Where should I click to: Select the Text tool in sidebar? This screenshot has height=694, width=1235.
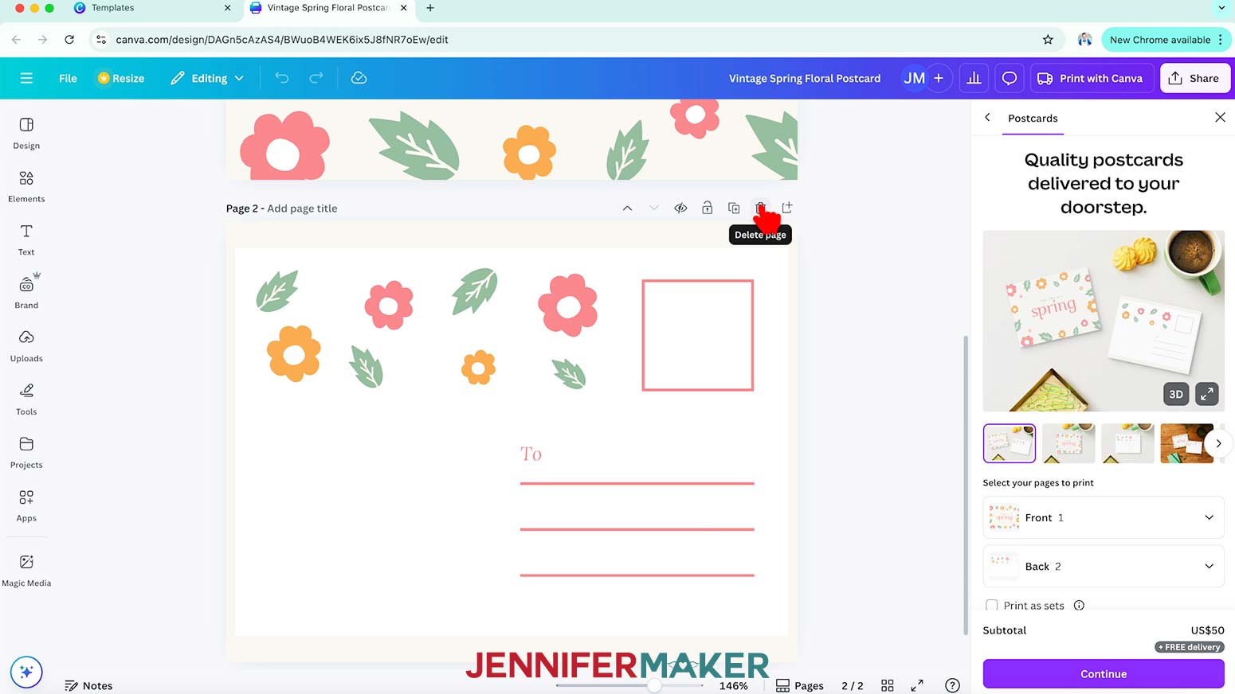[x=26, y=240]
